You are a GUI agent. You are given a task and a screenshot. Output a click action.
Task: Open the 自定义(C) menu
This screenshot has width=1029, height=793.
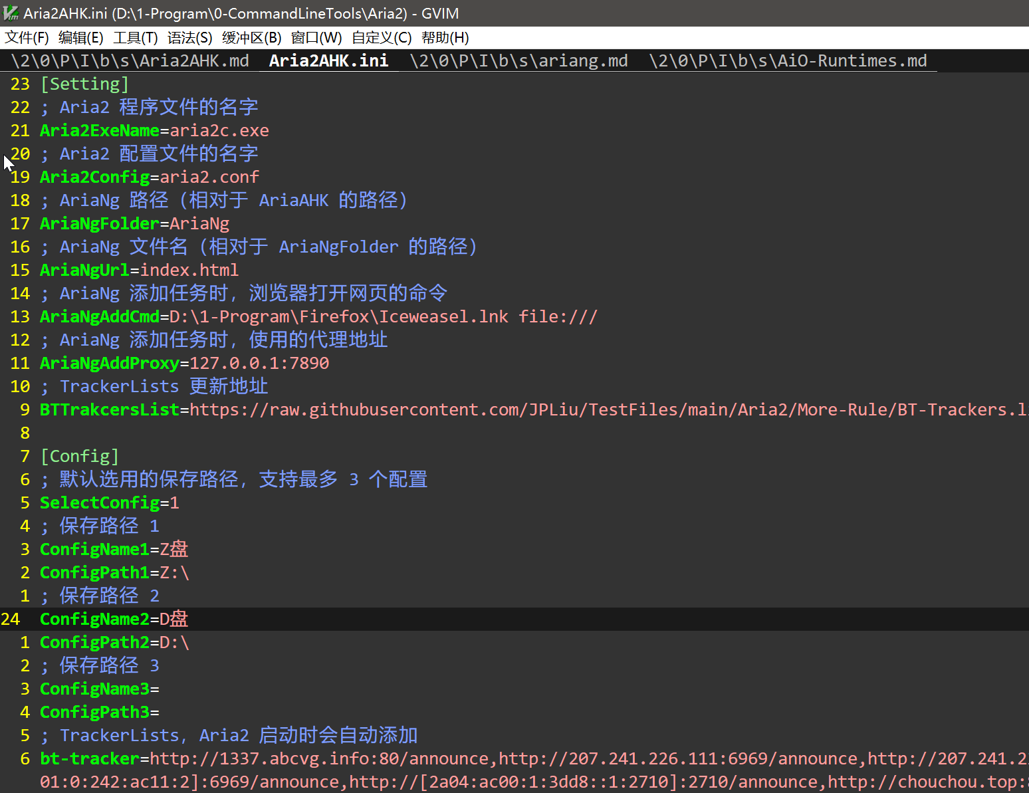[382, 38]
